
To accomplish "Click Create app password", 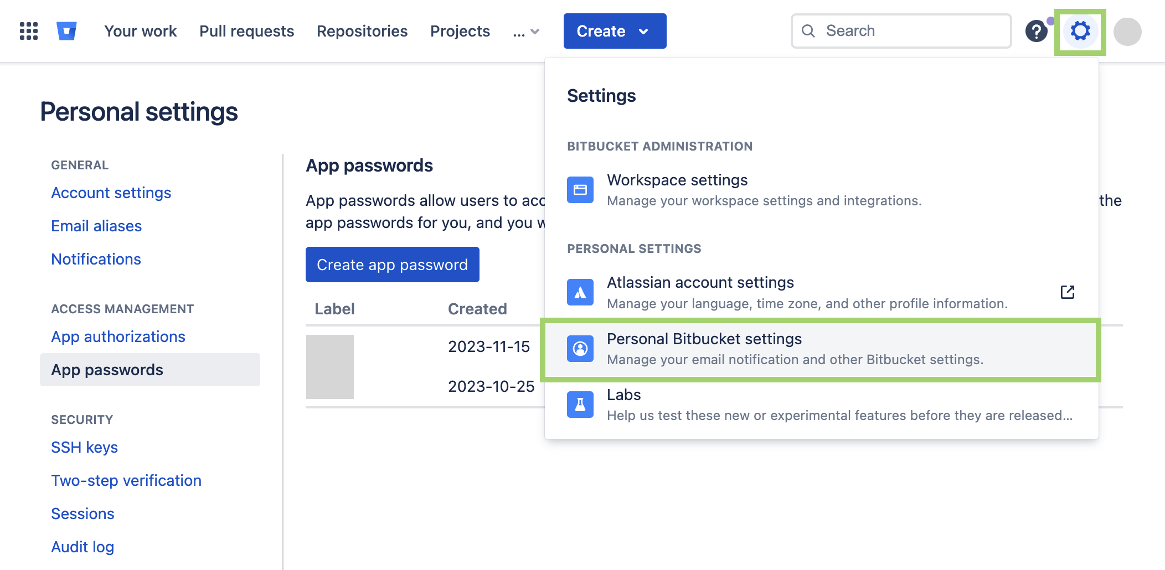I will 392,265.
